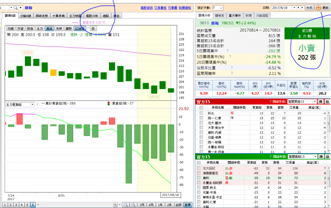Zoom out the K-line chart
This screenshot has height=208, width=331.
(126, 205)
